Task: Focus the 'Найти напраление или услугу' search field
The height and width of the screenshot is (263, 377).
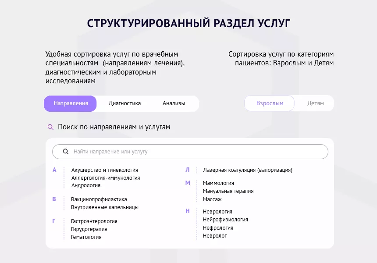Action: click(190, 152)
